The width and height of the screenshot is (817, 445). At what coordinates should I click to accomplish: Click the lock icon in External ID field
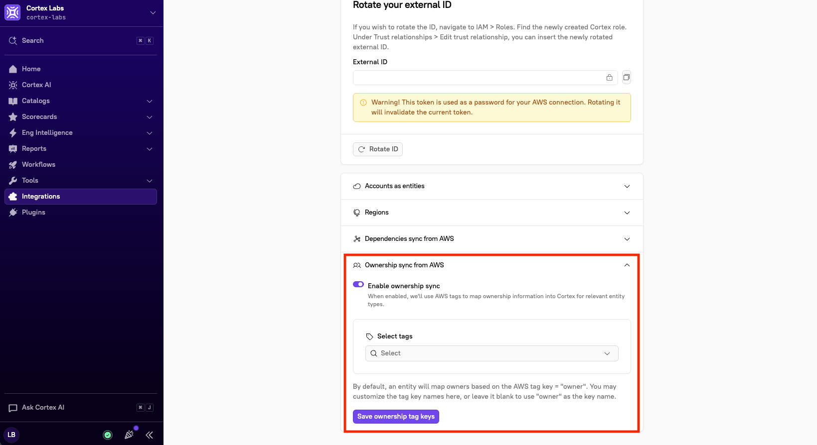[x=609, y=78]
